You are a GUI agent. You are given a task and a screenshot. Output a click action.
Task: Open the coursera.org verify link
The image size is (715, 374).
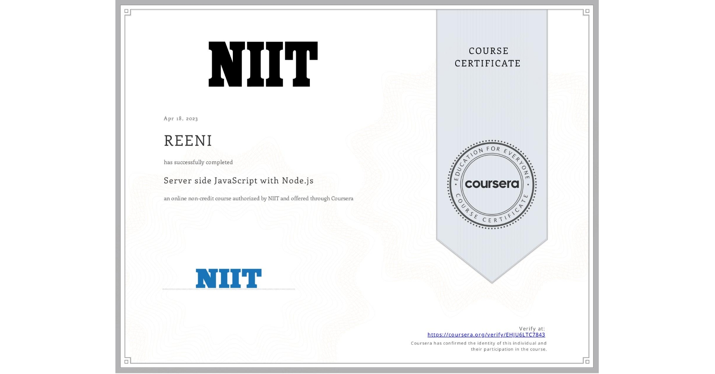(x=486, y=335)
